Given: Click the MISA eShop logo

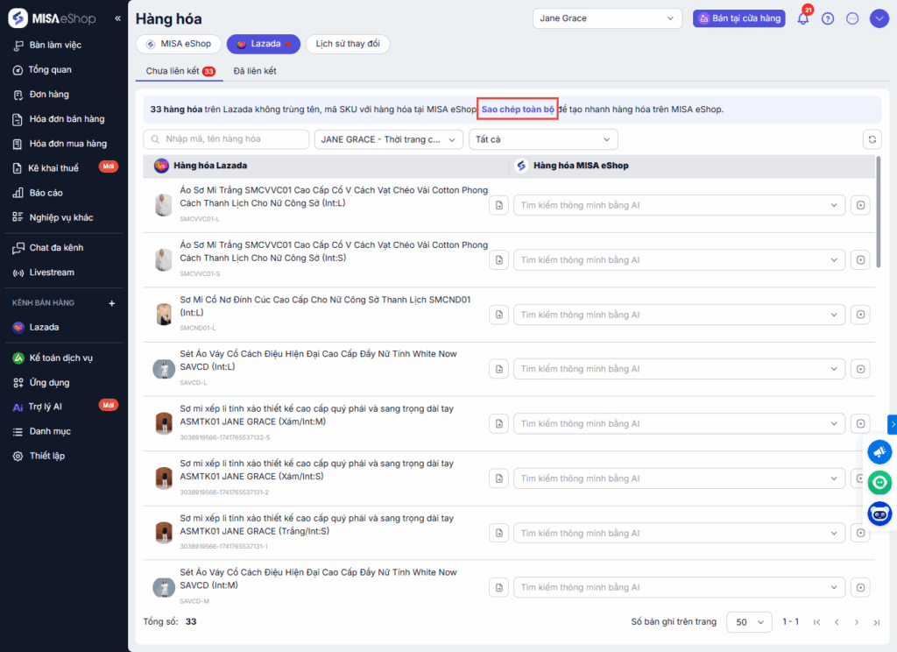Looking at the screenshot, I should coord(52,18).
